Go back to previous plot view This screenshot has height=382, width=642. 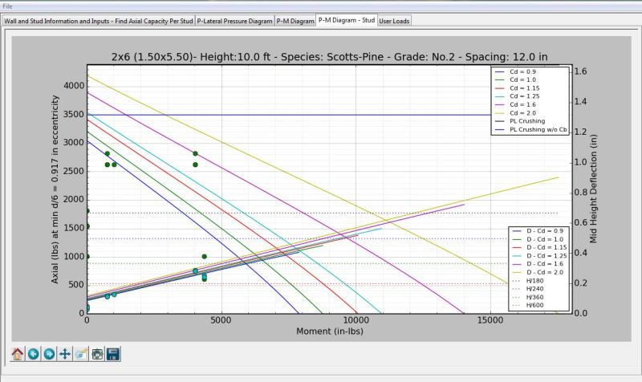[x=34, y=354]
